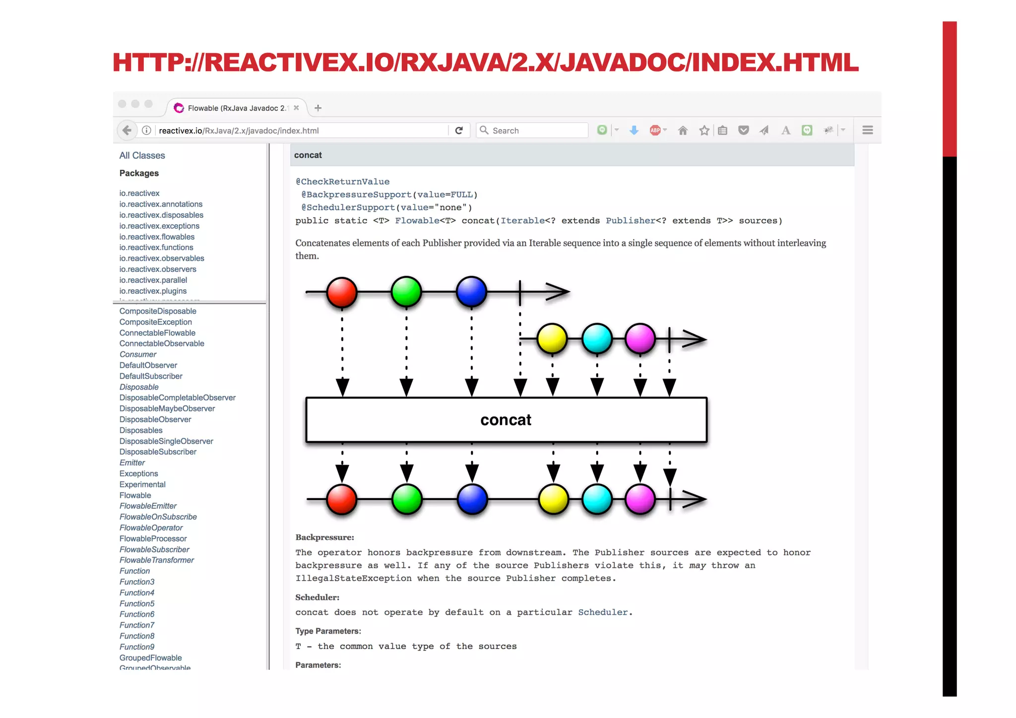The width and height of the screenshot is (1016, 718).
Task: Click the browser back arrow button
Action: (127, 131)
